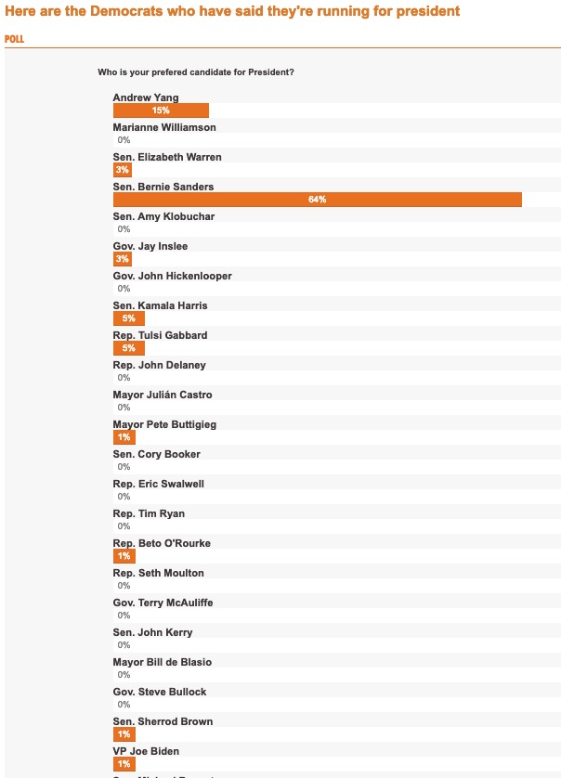Click Kamala Harris' 5% orange bar
This screenshot has height=778, width=561.
coord(129,318)
